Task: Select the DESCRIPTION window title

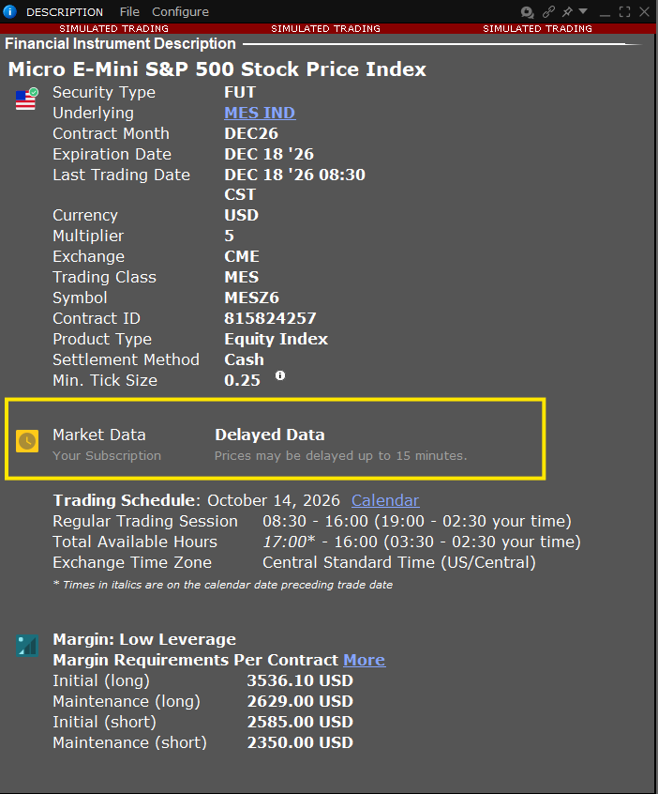Action: (x=65, y=12)
